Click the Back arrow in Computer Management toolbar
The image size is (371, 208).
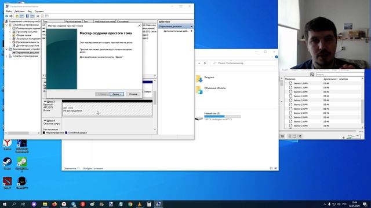point(6,16)
